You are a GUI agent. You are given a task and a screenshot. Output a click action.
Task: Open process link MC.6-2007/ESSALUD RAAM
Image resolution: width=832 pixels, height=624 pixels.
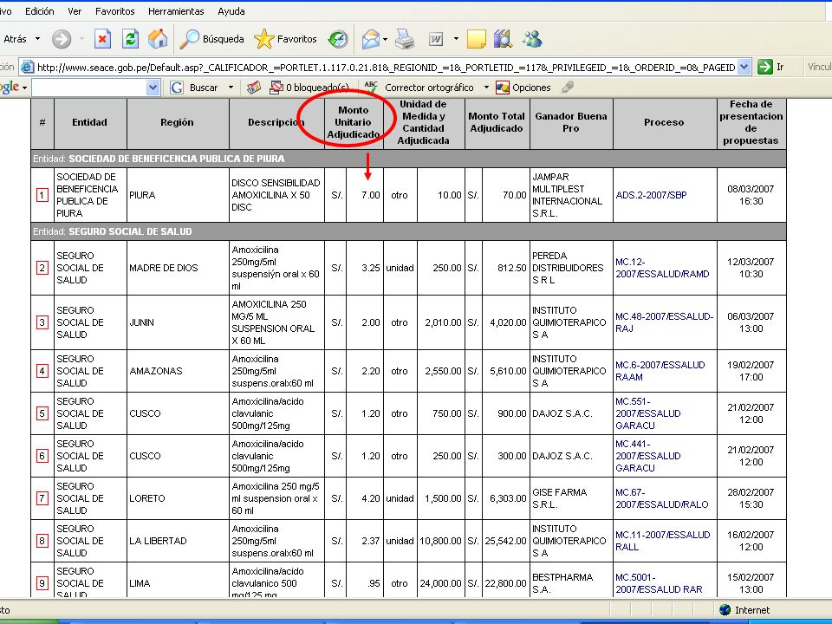click(x=660, y=371)
